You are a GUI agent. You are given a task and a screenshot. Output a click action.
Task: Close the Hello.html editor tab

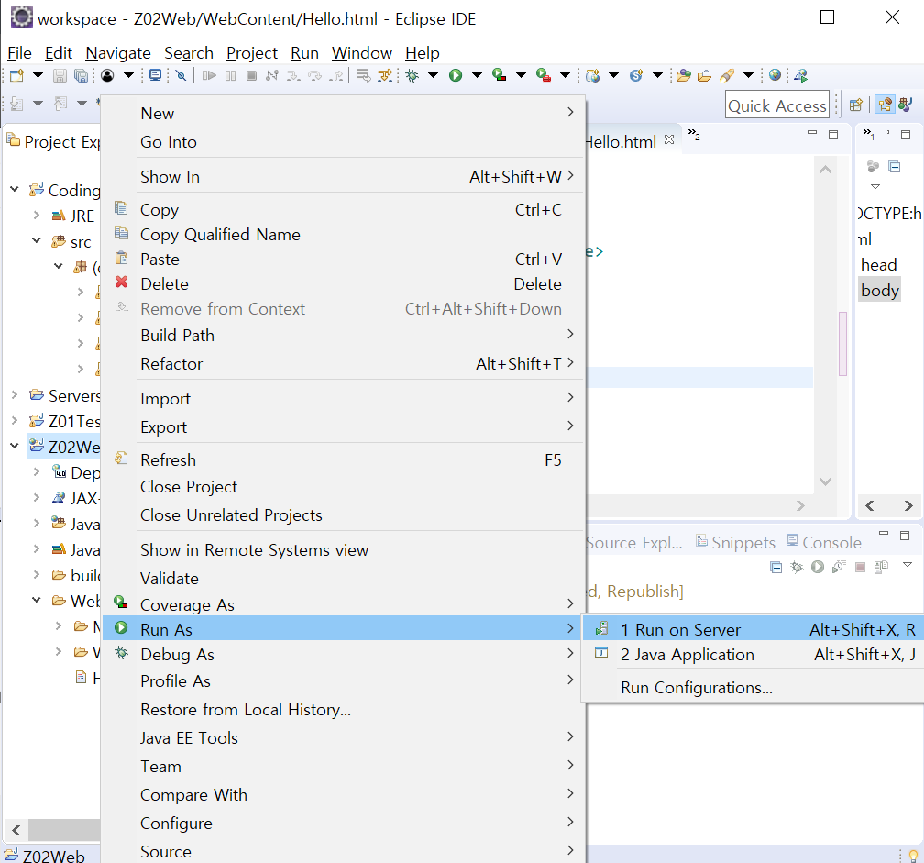click(x=669, y=139)
